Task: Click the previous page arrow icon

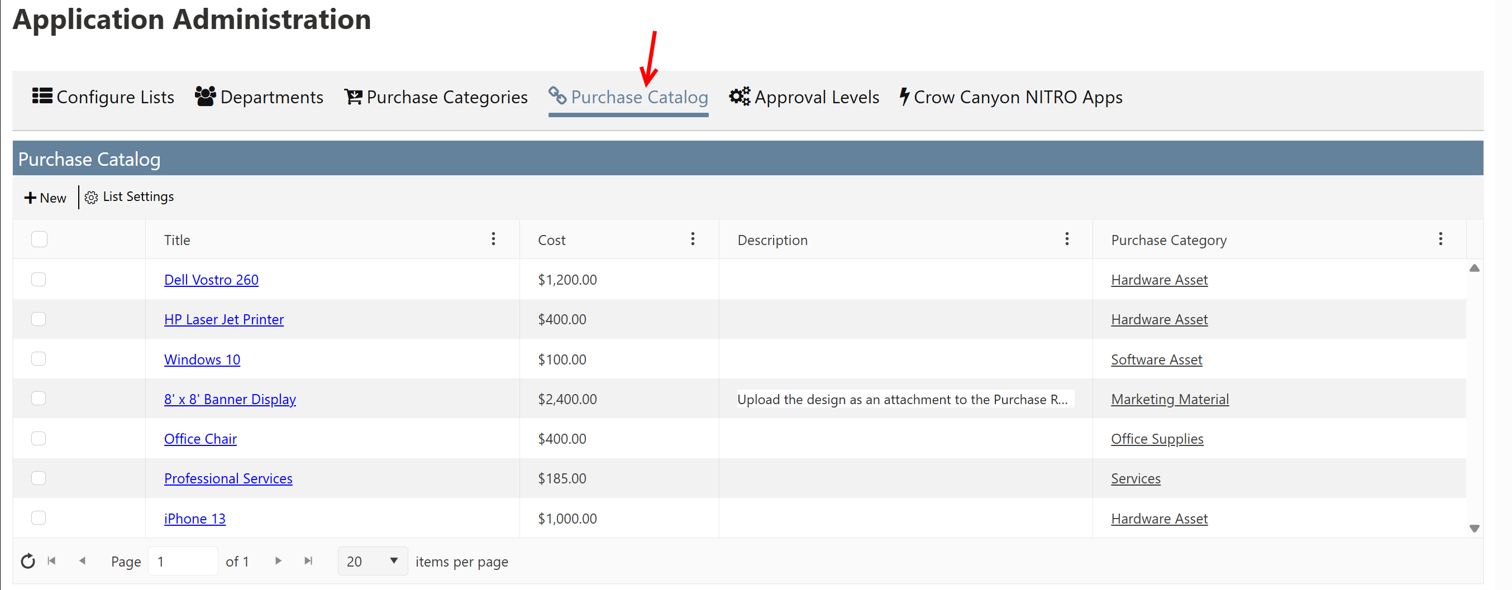Action: 82,562
